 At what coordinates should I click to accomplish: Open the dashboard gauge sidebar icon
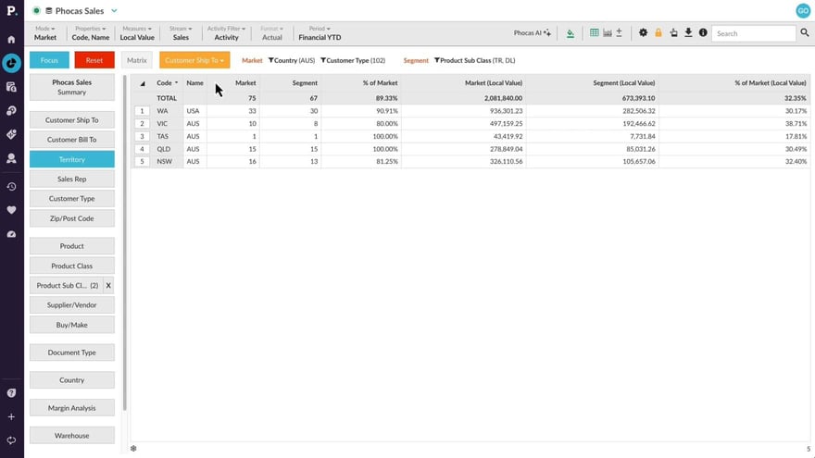coord(11,234)
